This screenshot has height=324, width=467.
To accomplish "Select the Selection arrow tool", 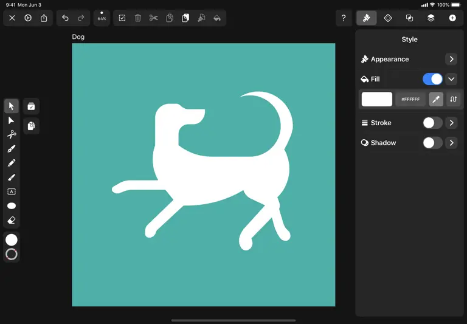I will coord(12,106).
